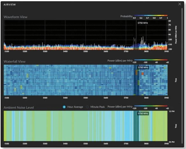Click the Waveform View heading

[16, 17]
